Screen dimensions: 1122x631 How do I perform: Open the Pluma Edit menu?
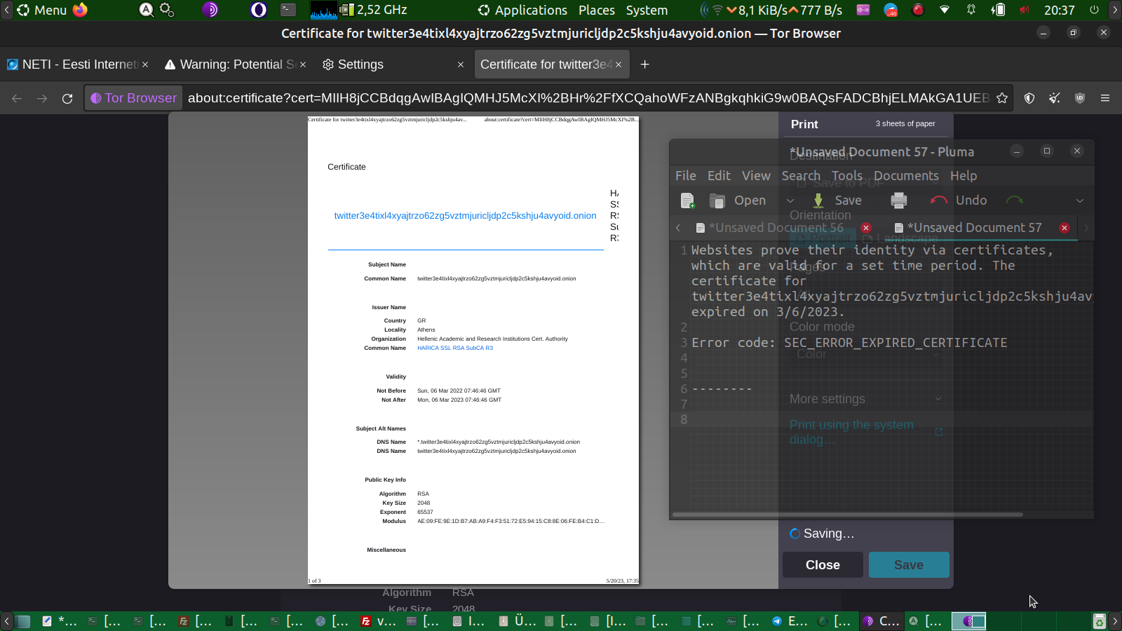point(719,176)
